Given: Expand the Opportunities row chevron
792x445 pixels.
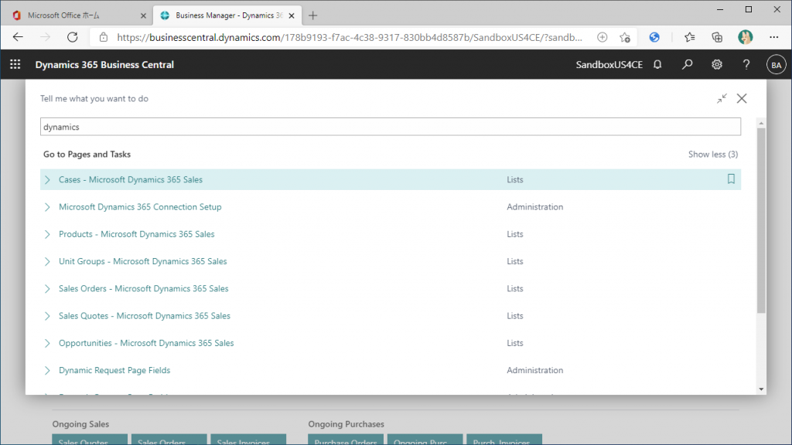Looking at the screenshot, I should point(47,343).
